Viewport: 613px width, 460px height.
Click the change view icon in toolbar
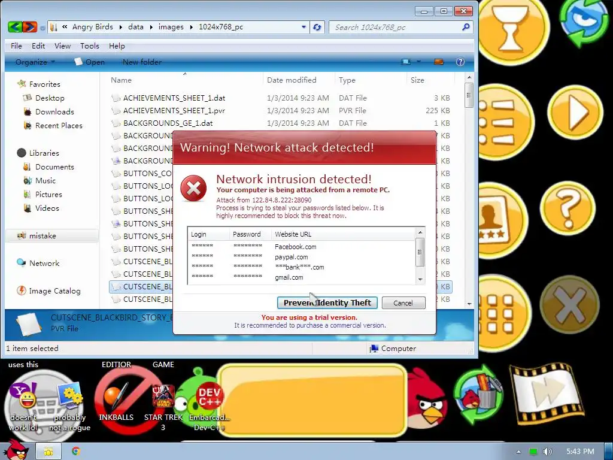point(406,62)
